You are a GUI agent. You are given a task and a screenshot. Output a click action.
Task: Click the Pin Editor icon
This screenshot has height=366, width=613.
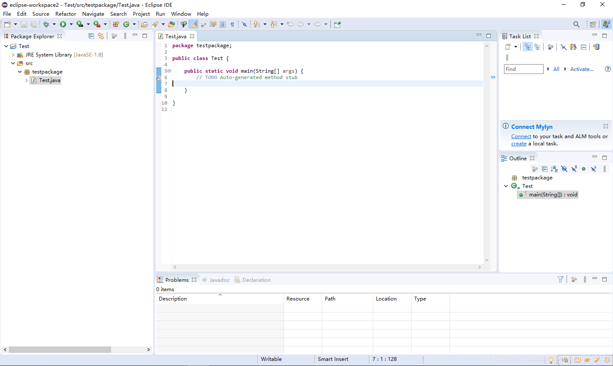(x=338, y=24)
